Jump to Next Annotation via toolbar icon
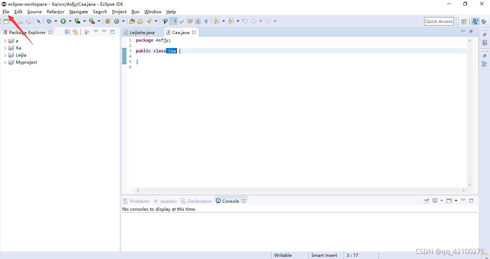 click(x=216, y=21)
